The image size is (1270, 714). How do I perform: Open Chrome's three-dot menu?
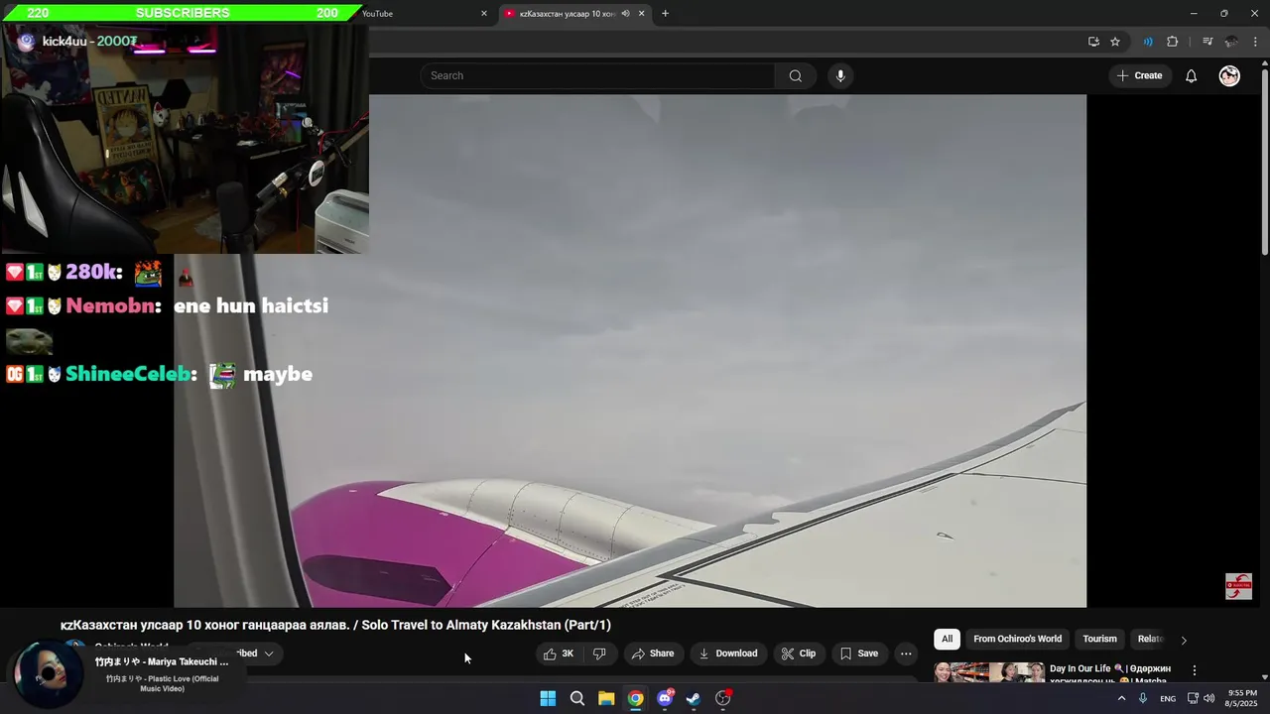coord(1255,42)
